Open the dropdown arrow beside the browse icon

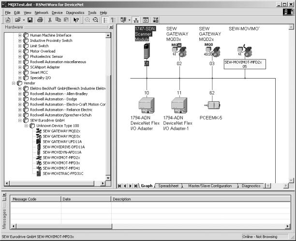click(x=129, y=20)
